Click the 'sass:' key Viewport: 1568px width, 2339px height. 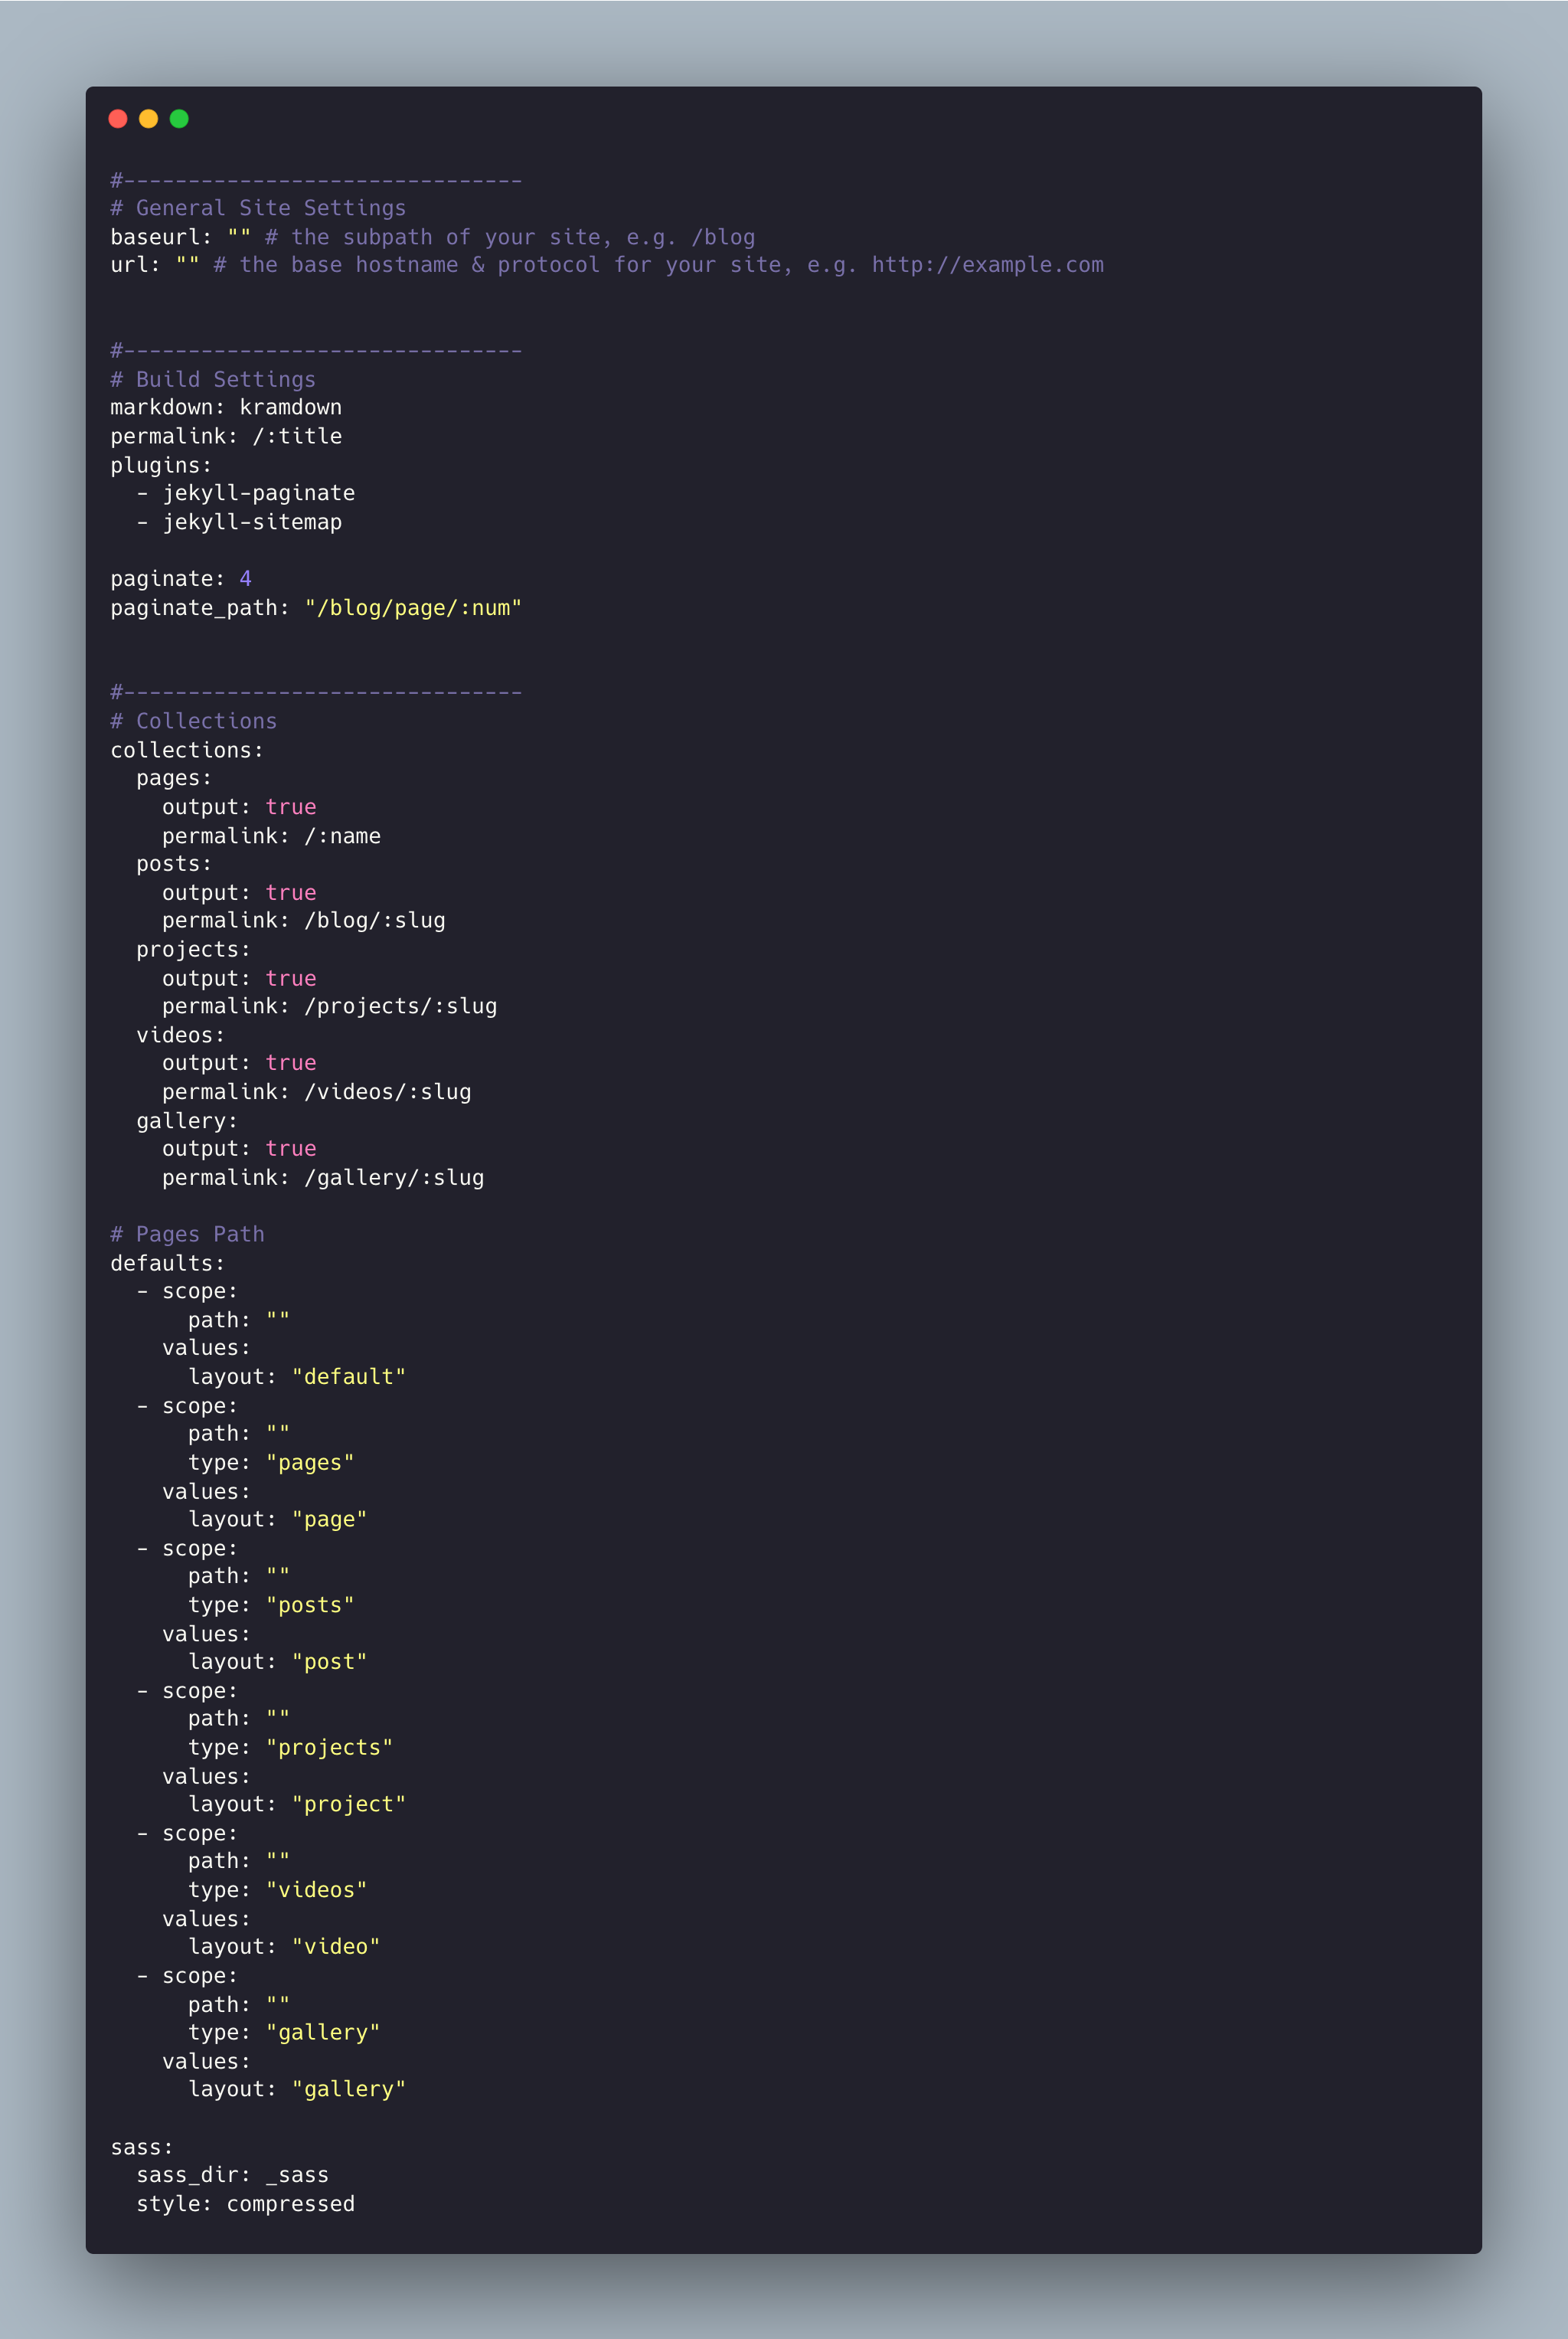(x=142, y=2148)
